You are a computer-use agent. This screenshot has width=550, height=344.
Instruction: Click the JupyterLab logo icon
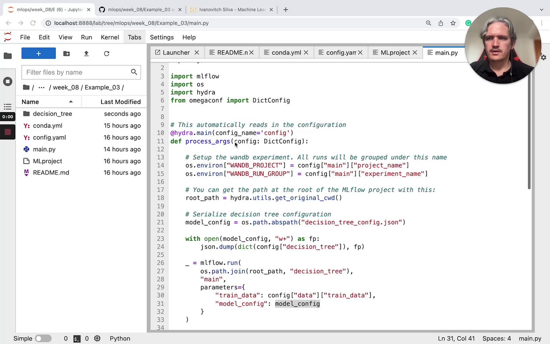point(7,37)
